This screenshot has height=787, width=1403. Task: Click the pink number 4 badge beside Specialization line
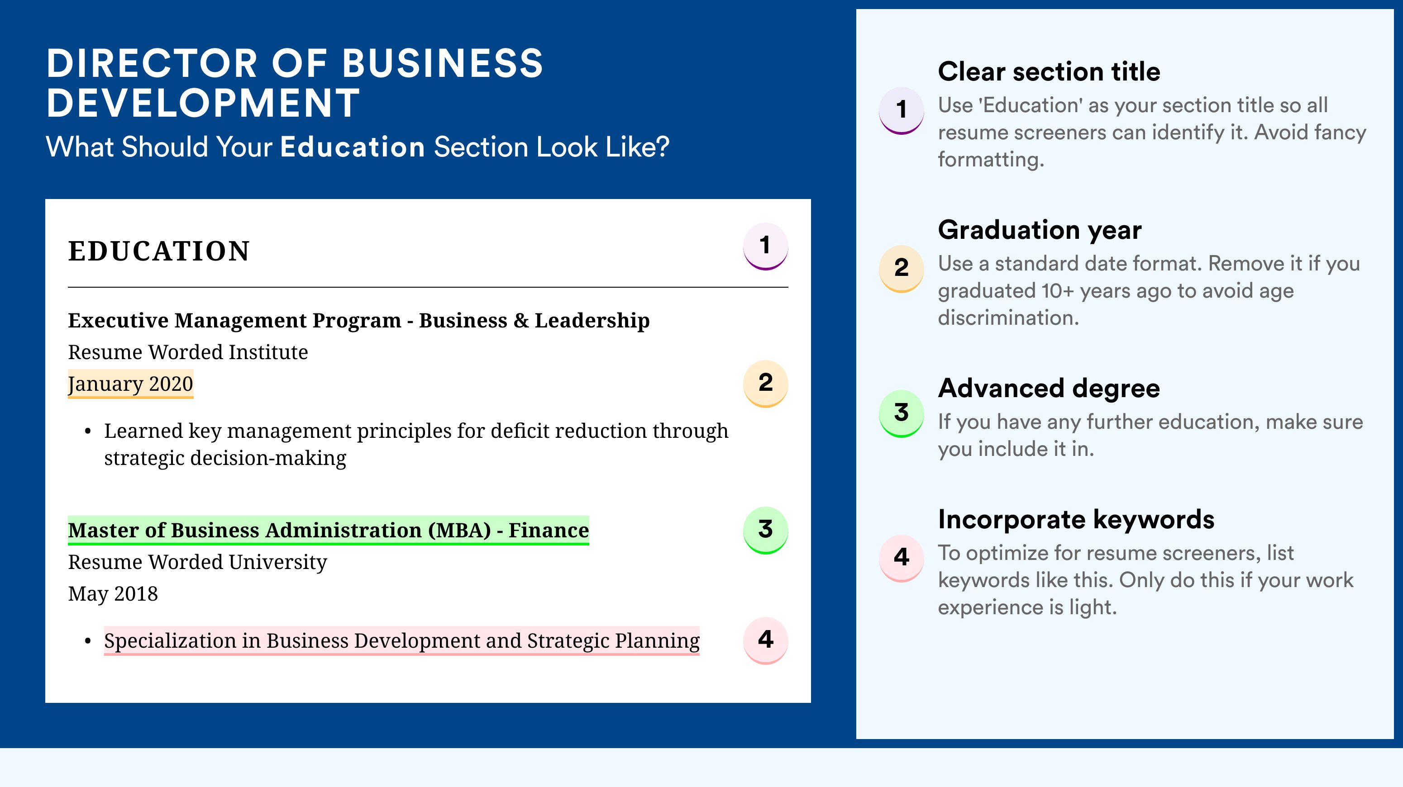click(765, 640)
